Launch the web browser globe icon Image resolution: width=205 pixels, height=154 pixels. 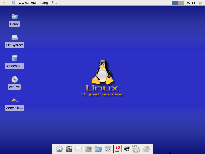pyautogui.click(x=59, y=149)
